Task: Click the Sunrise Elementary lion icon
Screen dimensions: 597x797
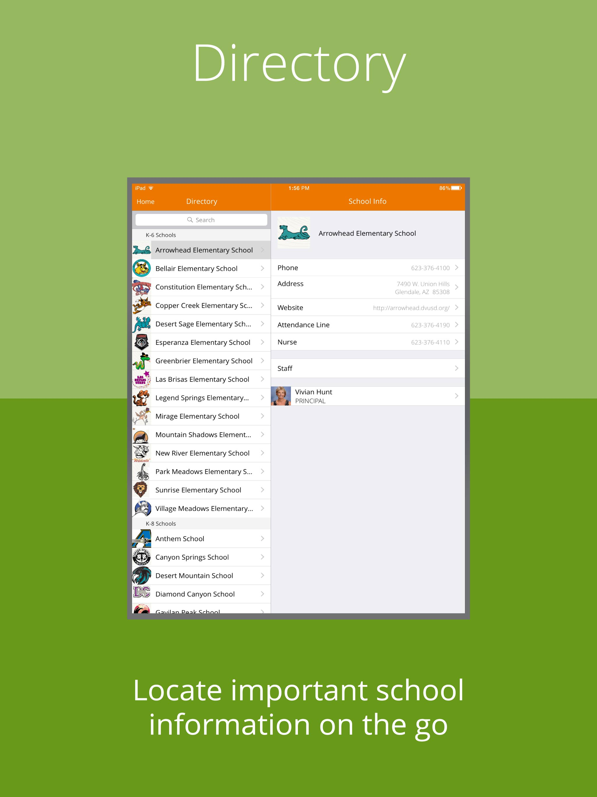Action: [x=141, y=490]
